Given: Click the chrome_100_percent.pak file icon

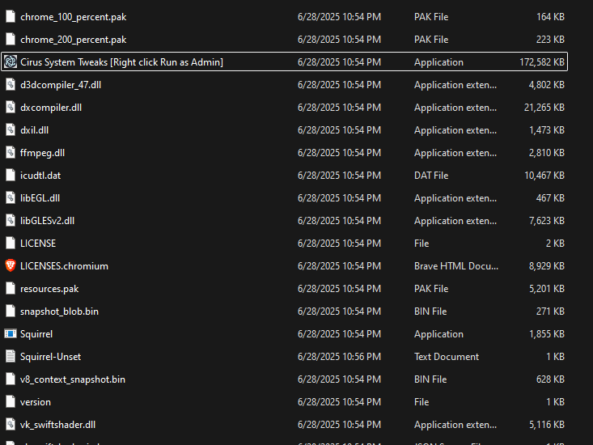Looking at the screenshot, I should click(x=11, y=17).
